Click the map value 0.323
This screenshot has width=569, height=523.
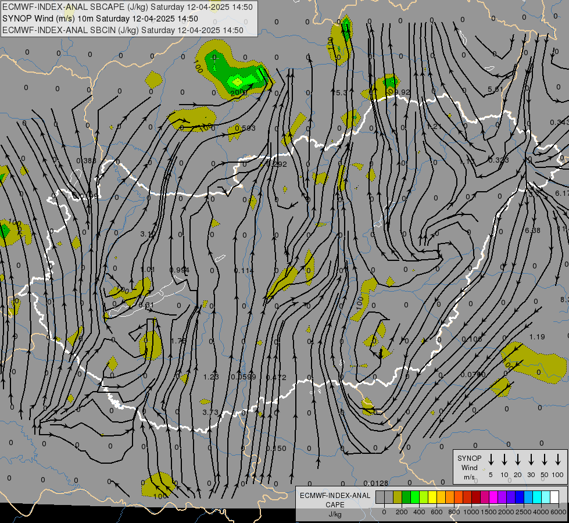(x=498, y=160)
